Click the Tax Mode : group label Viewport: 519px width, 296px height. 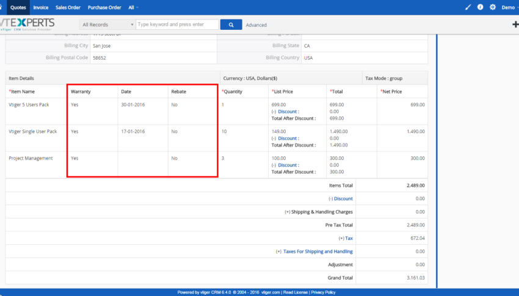(383, 78)
